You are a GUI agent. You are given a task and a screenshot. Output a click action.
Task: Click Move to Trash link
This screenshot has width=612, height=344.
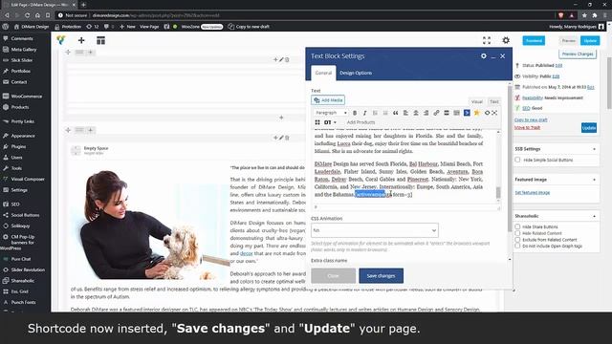[527, 127]
